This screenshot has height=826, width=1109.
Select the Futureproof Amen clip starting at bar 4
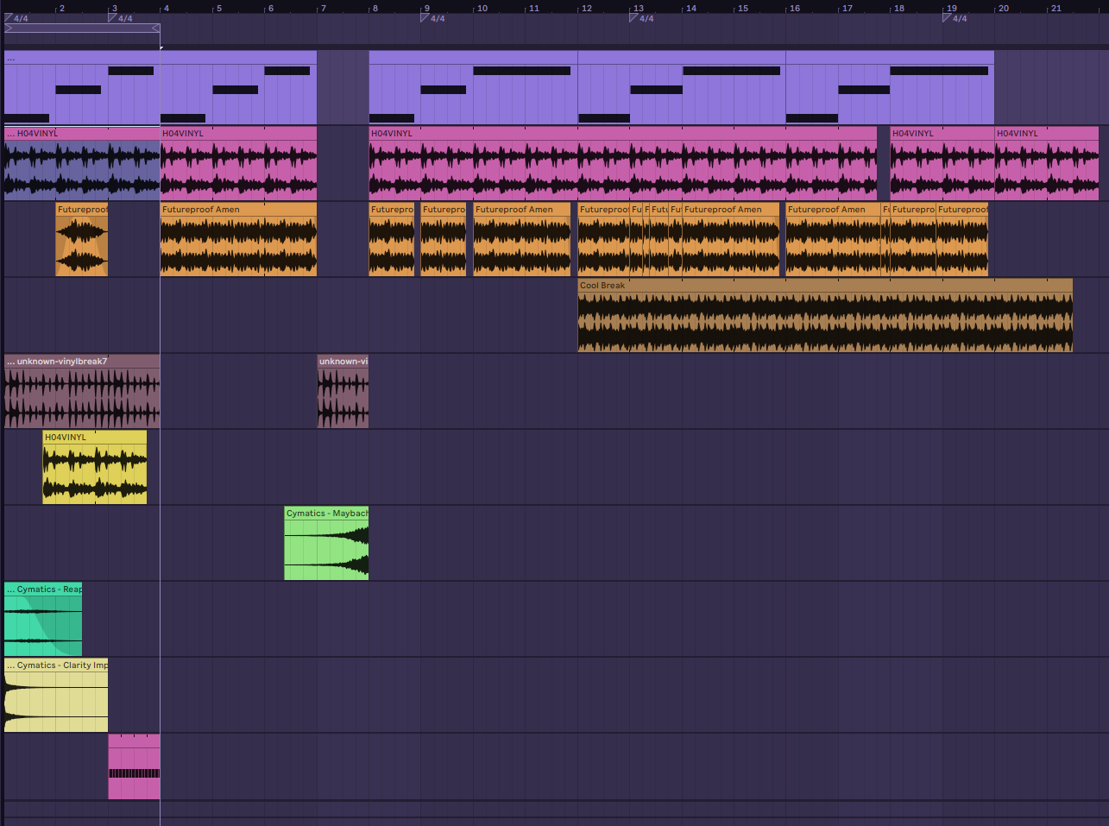pyautogui.click(x=238, y=239)
